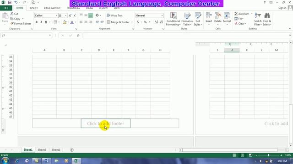Image resolution: width=293 pixels, height=164 pixels.
Task: Select the Sheet1 worksheet tab
Action: pos(28,150)
